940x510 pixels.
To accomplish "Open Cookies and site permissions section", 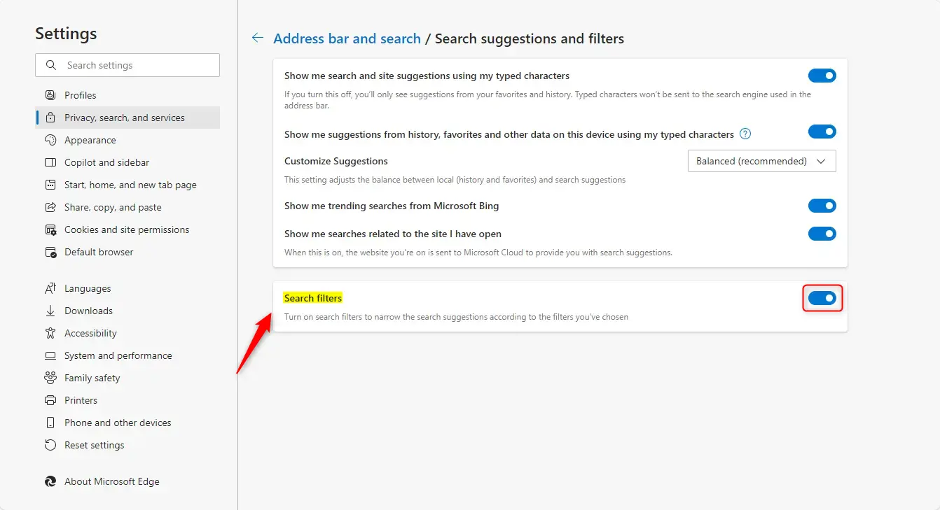I will coord(127,229).
